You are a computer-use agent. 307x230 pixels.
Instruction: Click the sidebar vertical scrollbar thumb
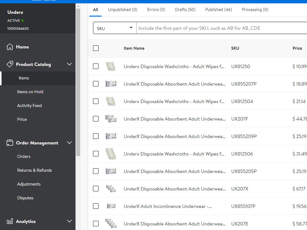[x=78, y=82]
